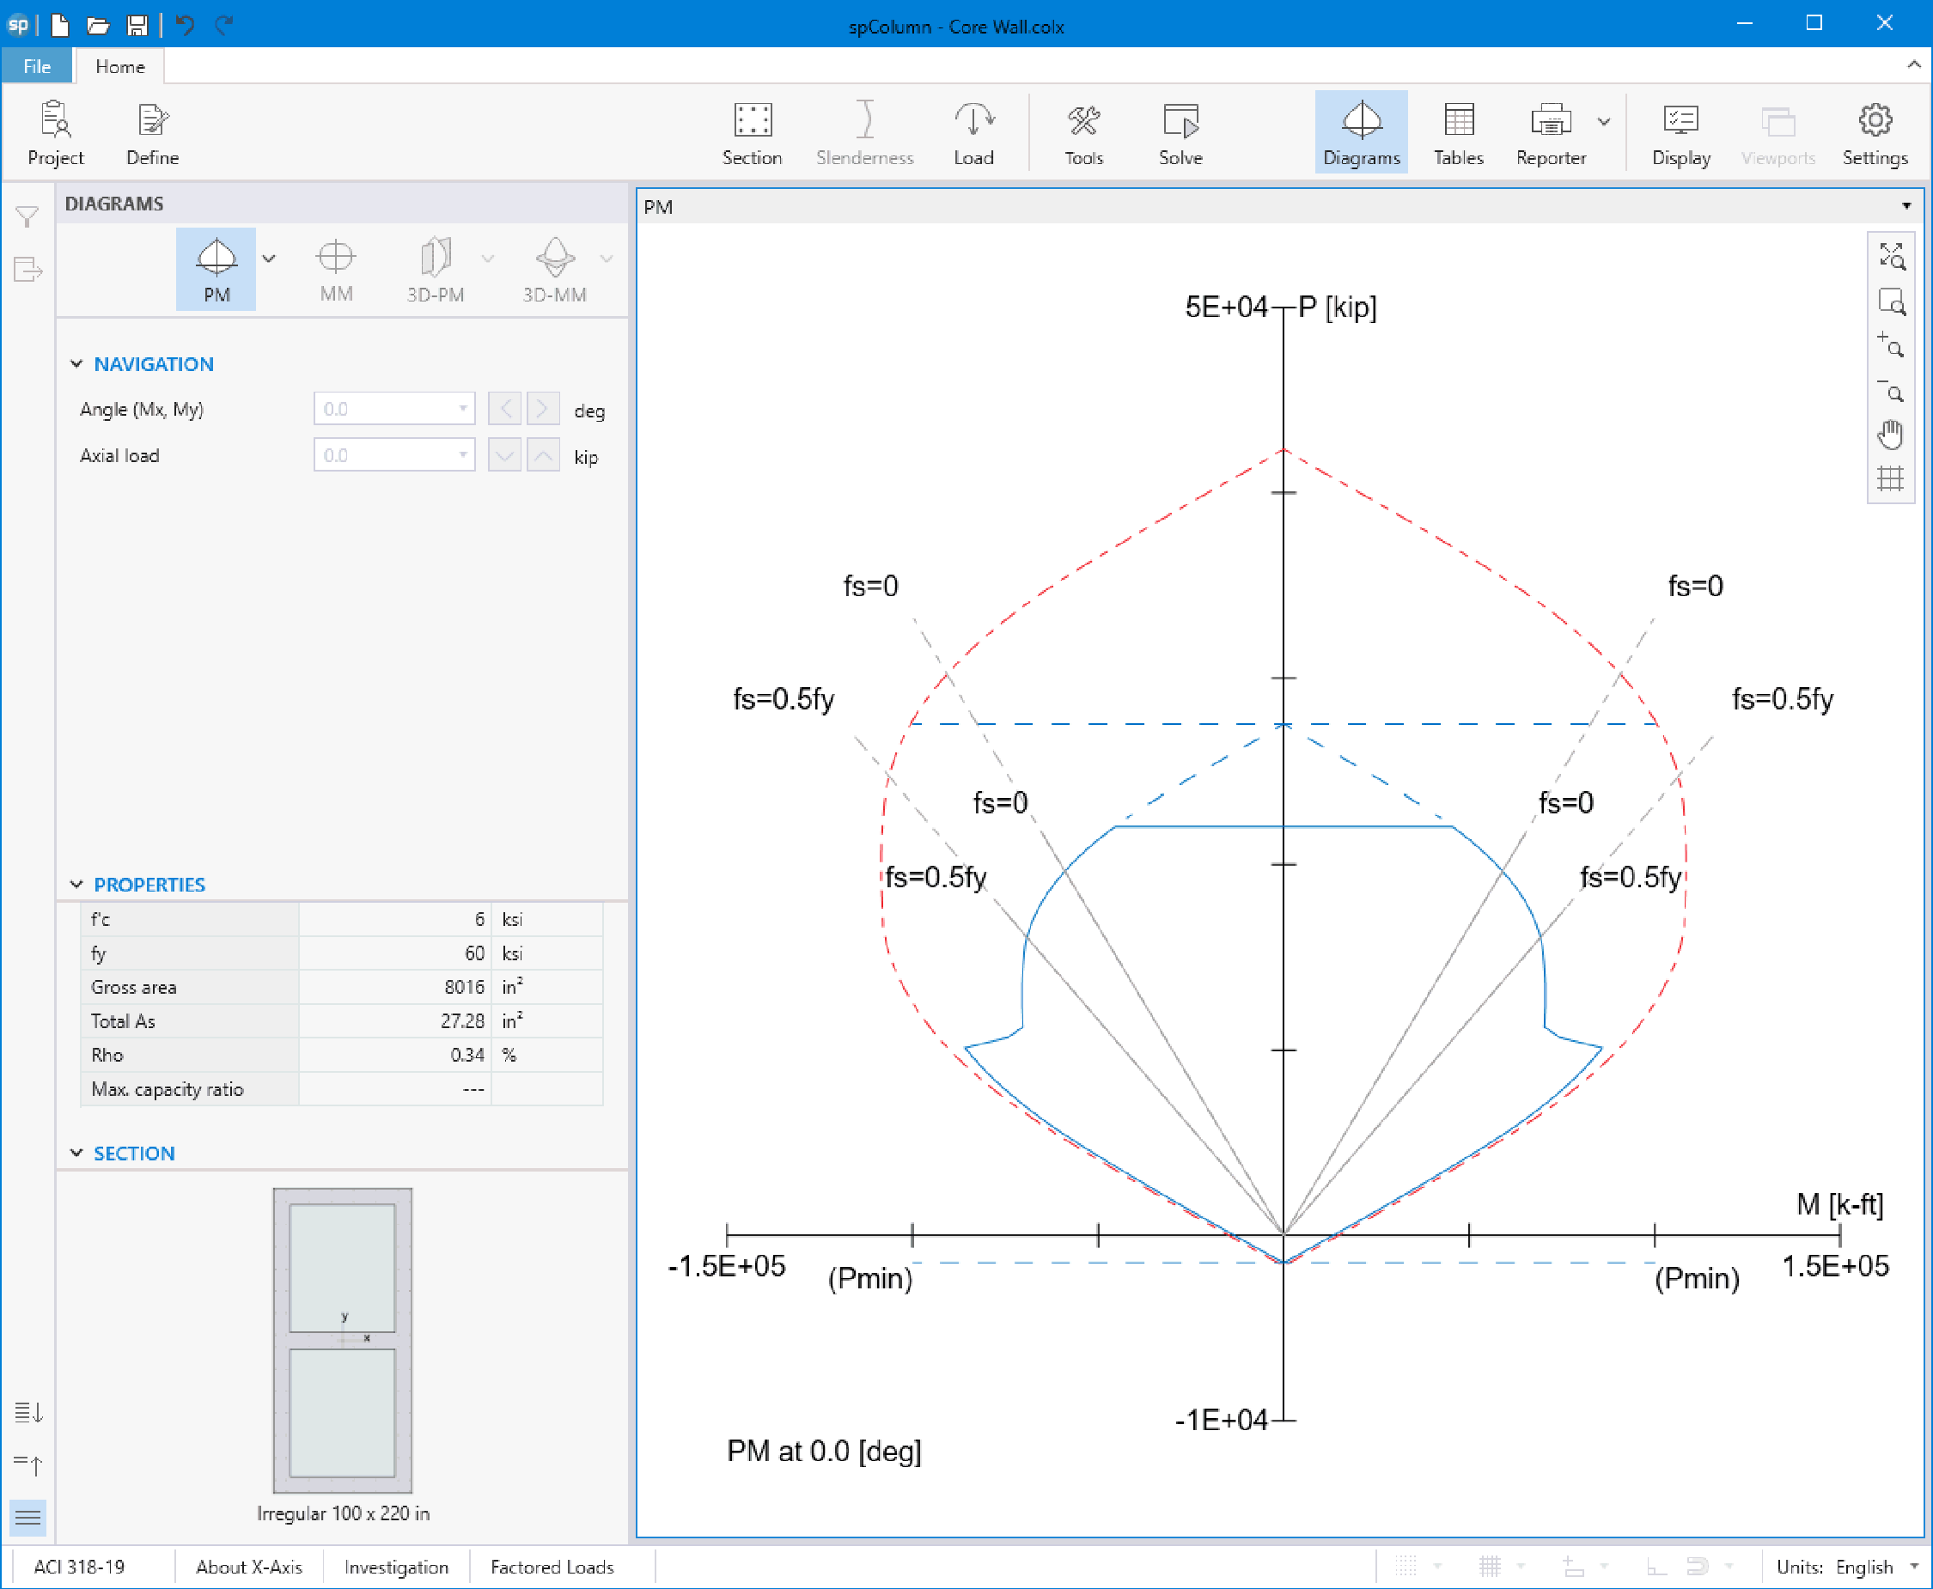Select the PM diagram type

pos(216,269)
